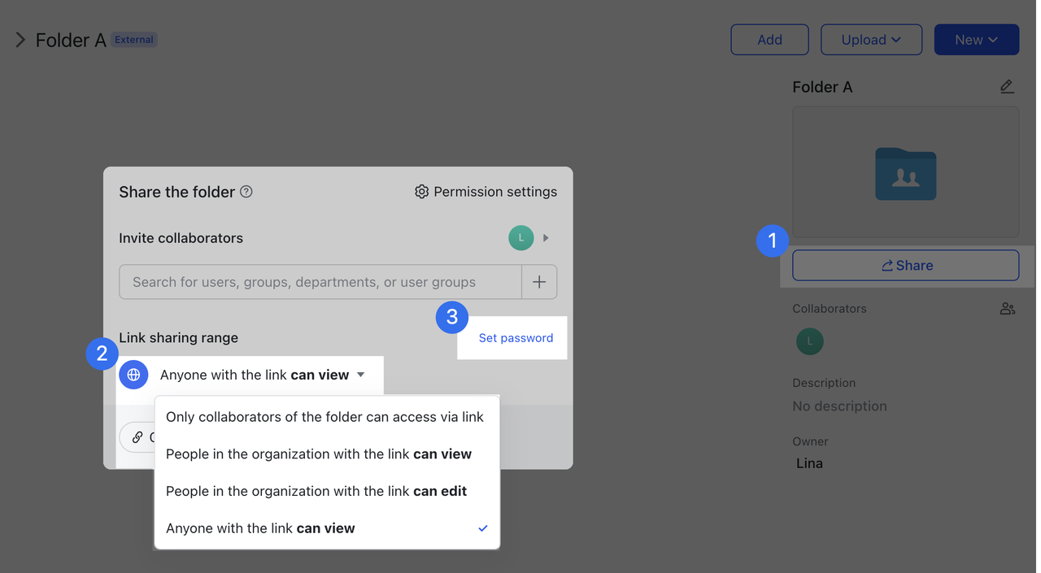Click the Folder A shared folder thumbnail
Screen dimensions: 1041x573
click(x=905, y=173)
